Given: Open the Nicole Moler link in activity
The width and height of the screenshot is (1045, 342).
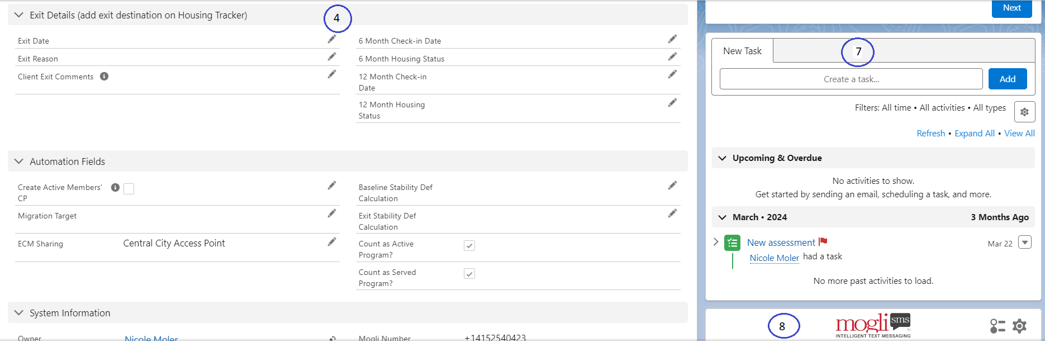Looking at the screenshot, I should (774, 258).
